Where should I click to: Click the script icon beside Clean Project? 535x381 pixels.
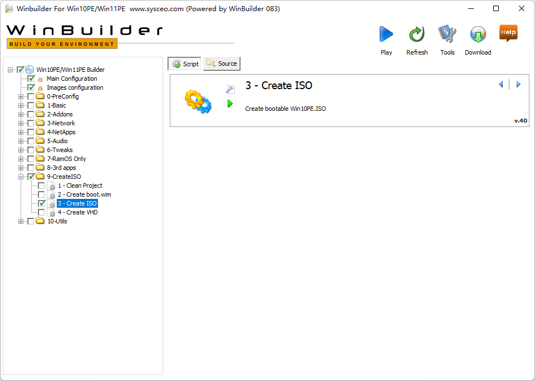coord(51,185)
